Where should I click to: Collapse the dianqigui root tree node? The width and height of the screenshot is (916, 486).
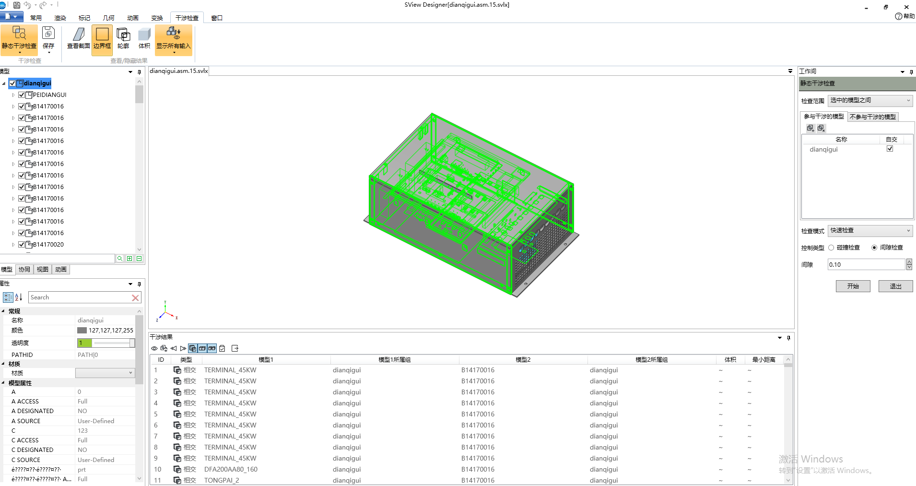4,83
